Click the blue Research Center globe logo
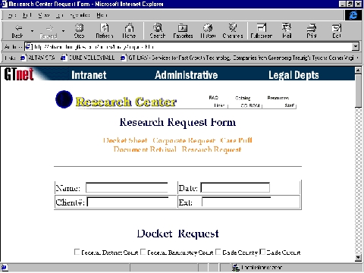This screenshot has width=364, height=273. click(64, 99)
